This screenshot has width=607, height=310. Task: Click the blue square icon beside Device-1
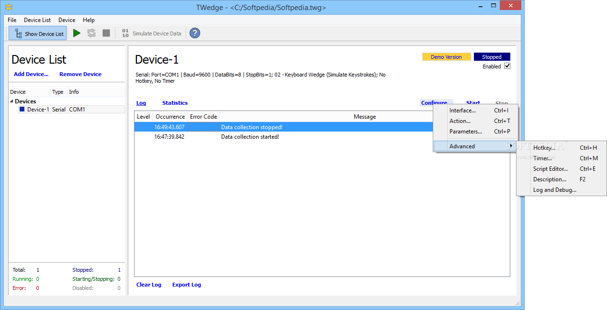(22, 109)
